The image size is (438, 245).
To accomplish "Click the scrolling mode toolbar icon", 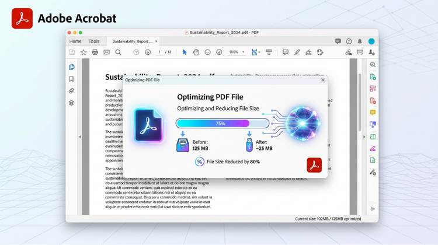I will (x=269, y=52).
